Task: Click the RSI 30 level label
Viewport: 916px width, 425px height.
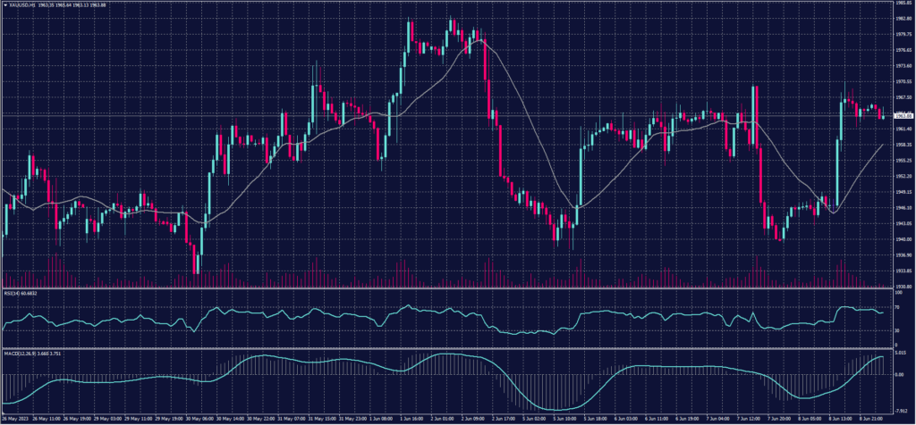Action: tap(897, 330)
